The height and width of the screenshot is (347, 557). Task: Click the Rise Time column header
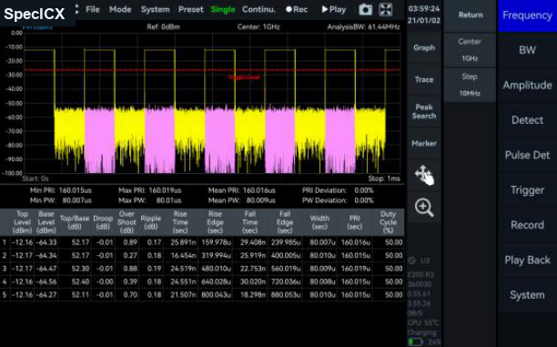(180, 222)
